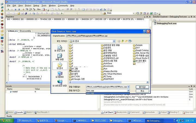Open the Views menu icon in file dialog
196x123 pixels.
point(130,41)
